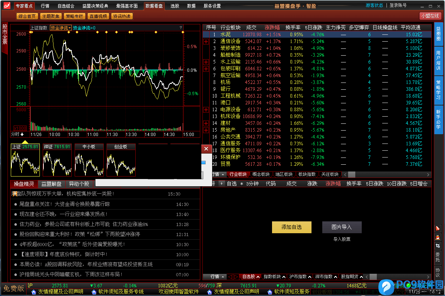
Task: Expand the 行情 menu in bottom watchlist bar
Action: click(x=223, y=277)
